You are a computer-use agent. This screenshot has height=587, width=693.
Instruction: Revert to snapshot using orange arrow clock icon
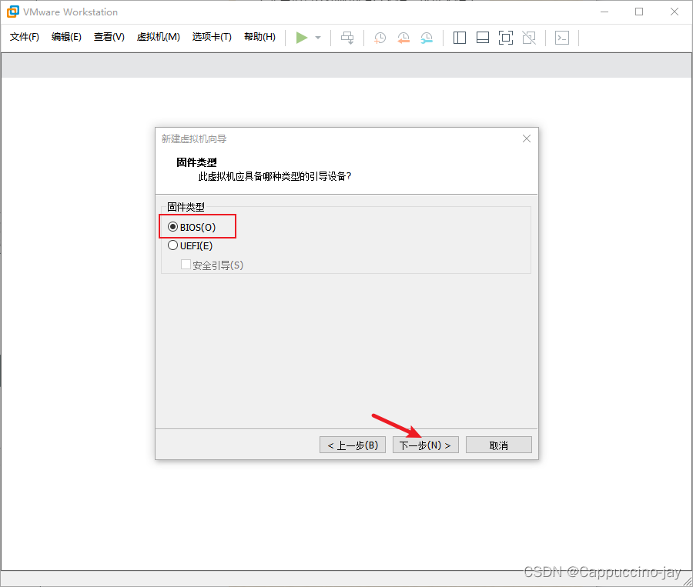403,38
